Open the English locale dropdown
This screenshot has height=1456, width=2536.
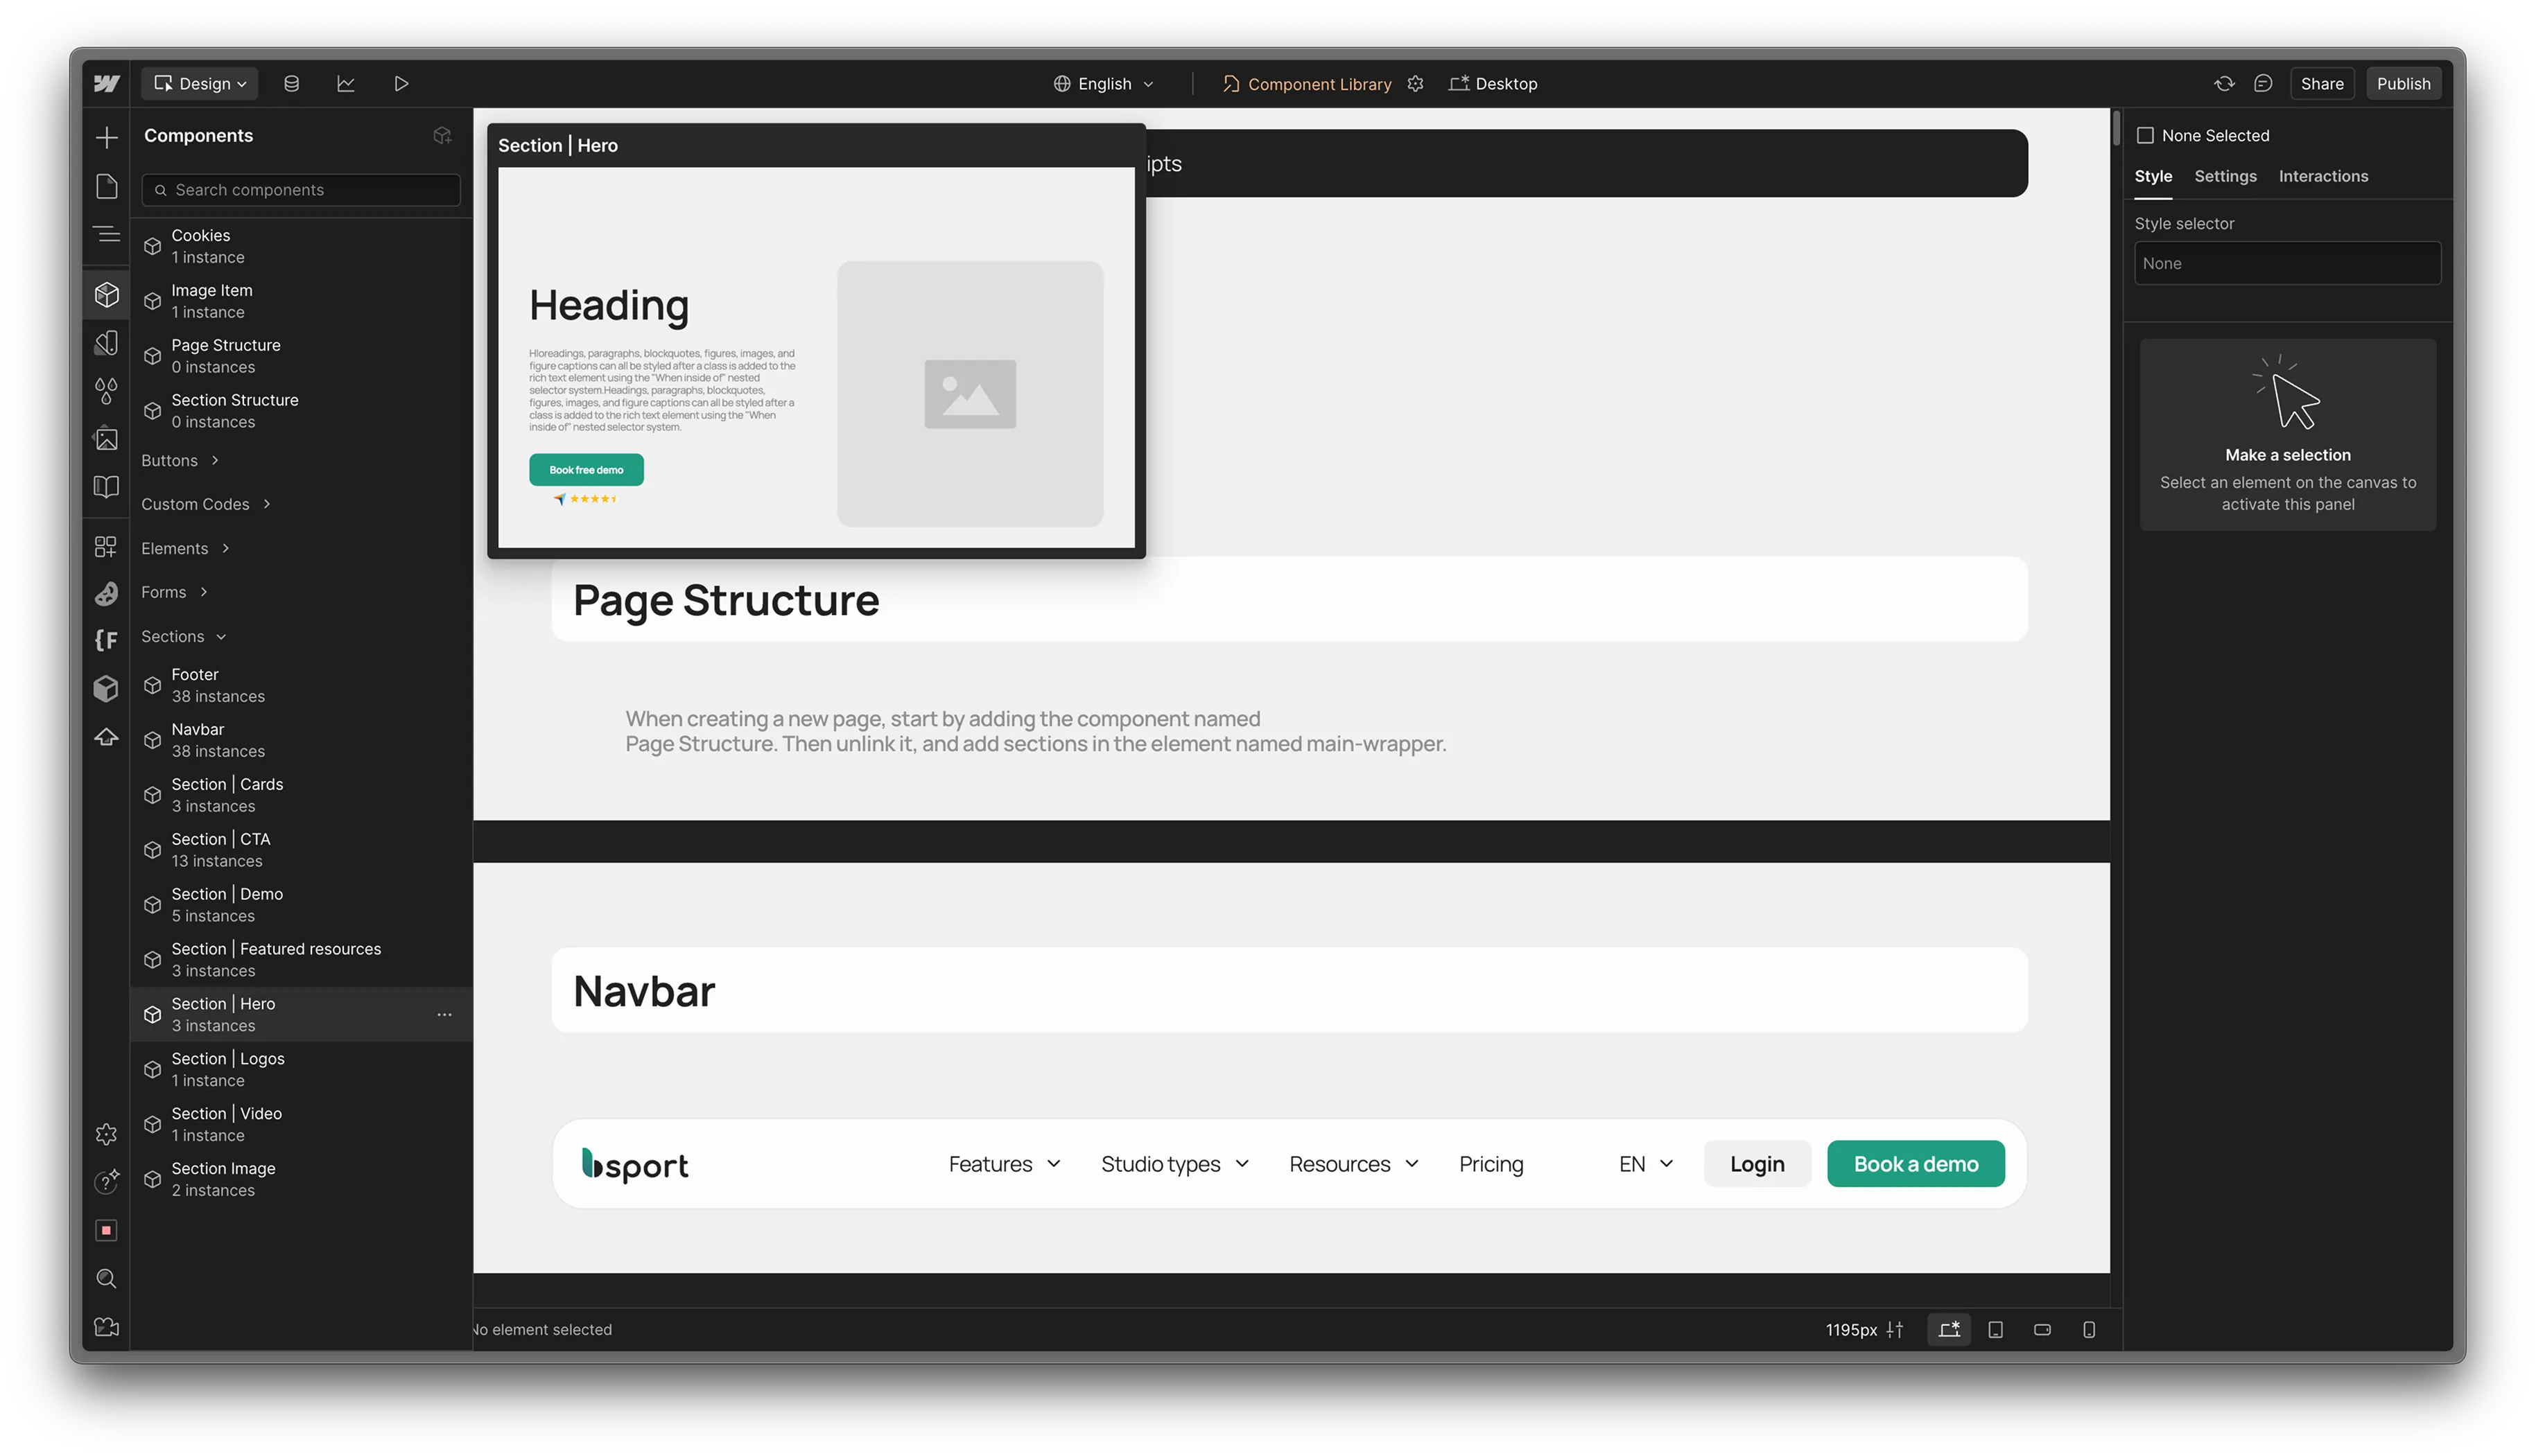click(x=1104, y=84)
